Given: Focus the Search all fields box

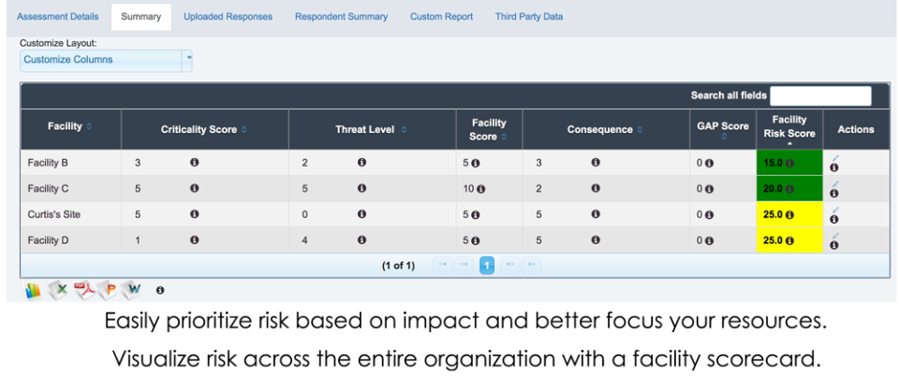Looking at the screenshot, I should [820, 95].
